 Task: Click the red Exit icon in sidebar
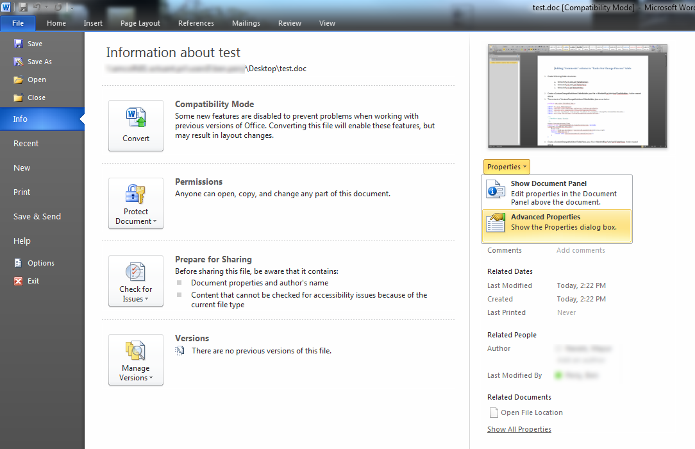point(18,281)
